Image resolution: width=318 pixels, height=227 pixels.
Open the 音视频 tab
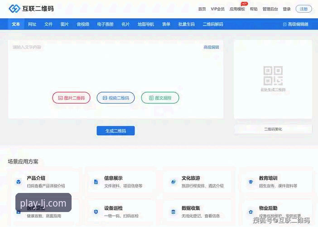click(x=83, y=24)
